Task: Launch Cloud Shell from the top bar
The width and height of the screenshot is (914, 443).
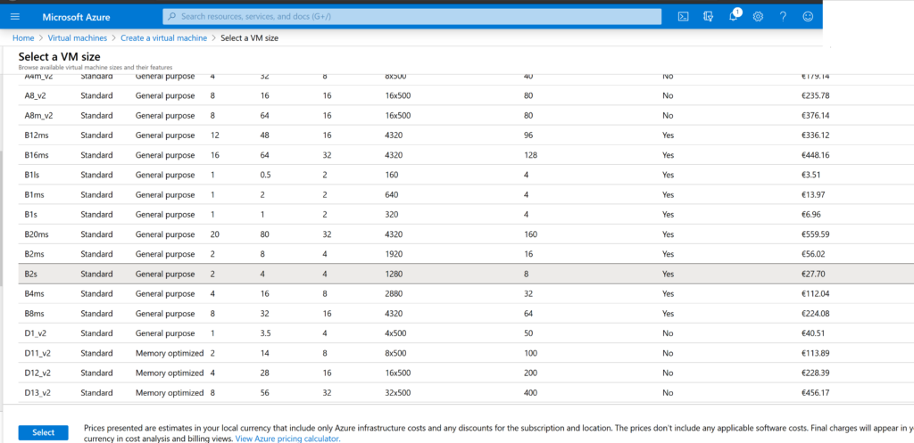Action: click(x=683, y=16)
